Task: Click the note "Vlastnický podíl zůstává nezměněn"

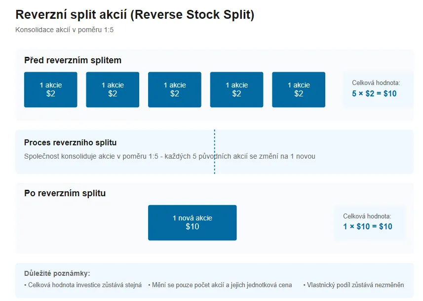Action: coord(353,285)
